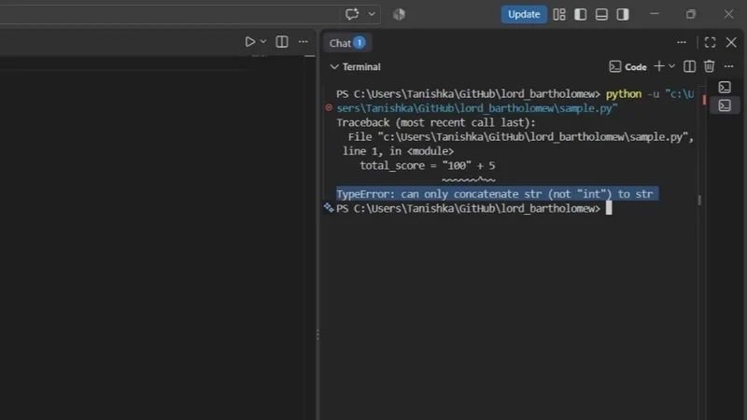Click the highlighted TypeError message line
This screenshot has height=420, width=747.
point(497,194)
